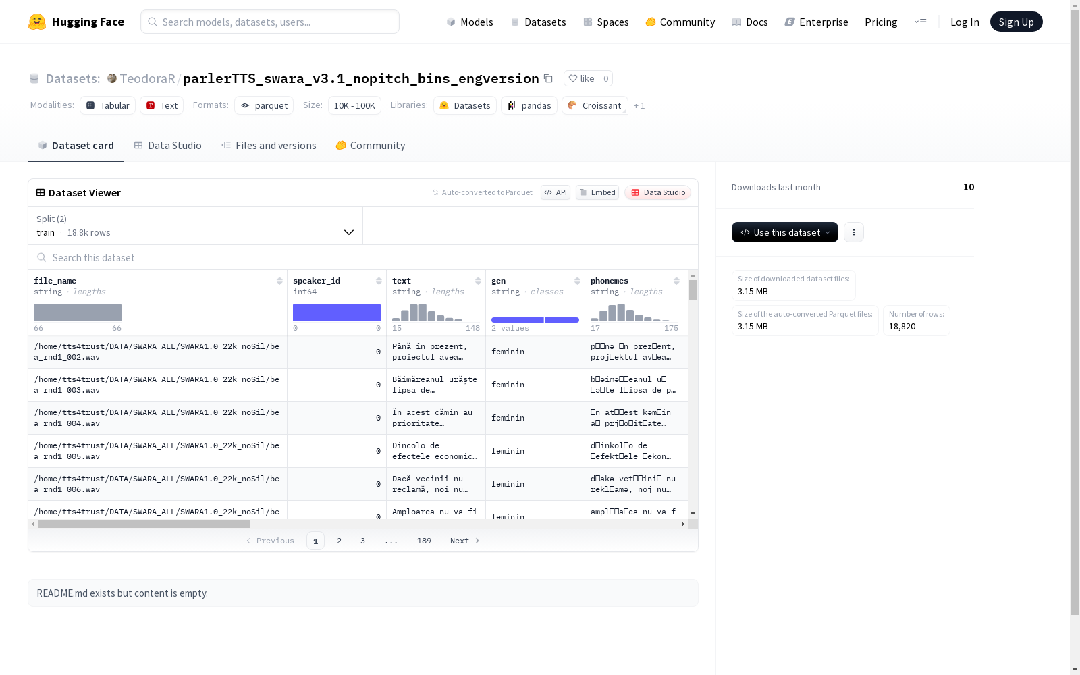Click the like heart button
Screen dimensions: 1080x675
coord(581,78)
